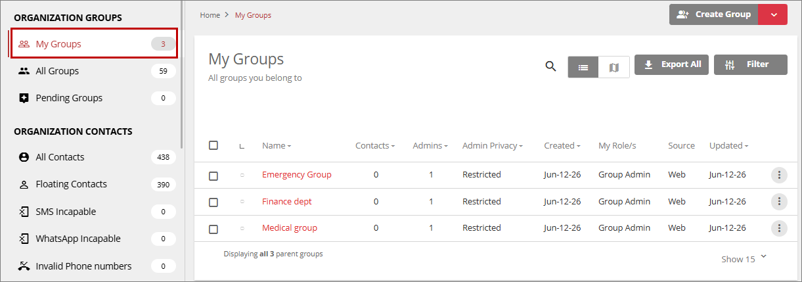The height and width of the screenshot is (282, 802).
Task: Click the Floating Contacts person icon
Action: coord(24,184)
